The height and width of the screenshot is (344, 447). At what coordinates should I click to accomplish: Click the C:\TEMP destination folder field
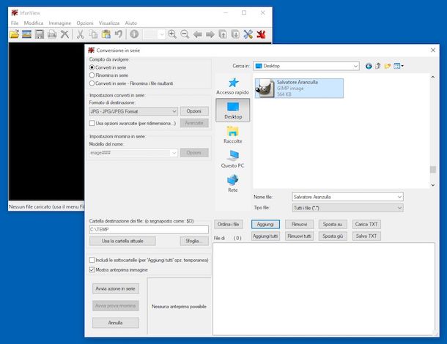point(149,230)
